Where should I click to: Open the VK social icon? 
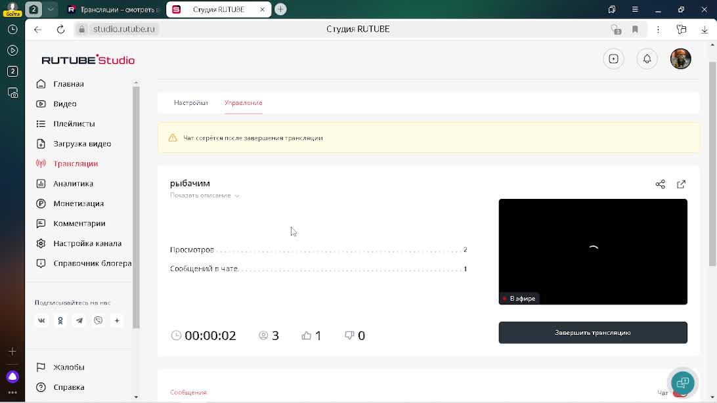41,321
